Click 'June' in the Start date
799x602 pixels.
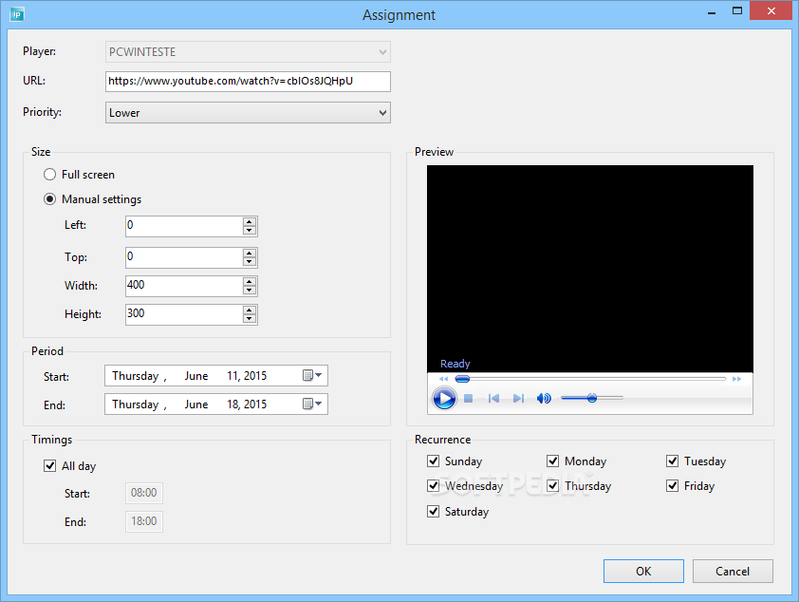(196, 376)
